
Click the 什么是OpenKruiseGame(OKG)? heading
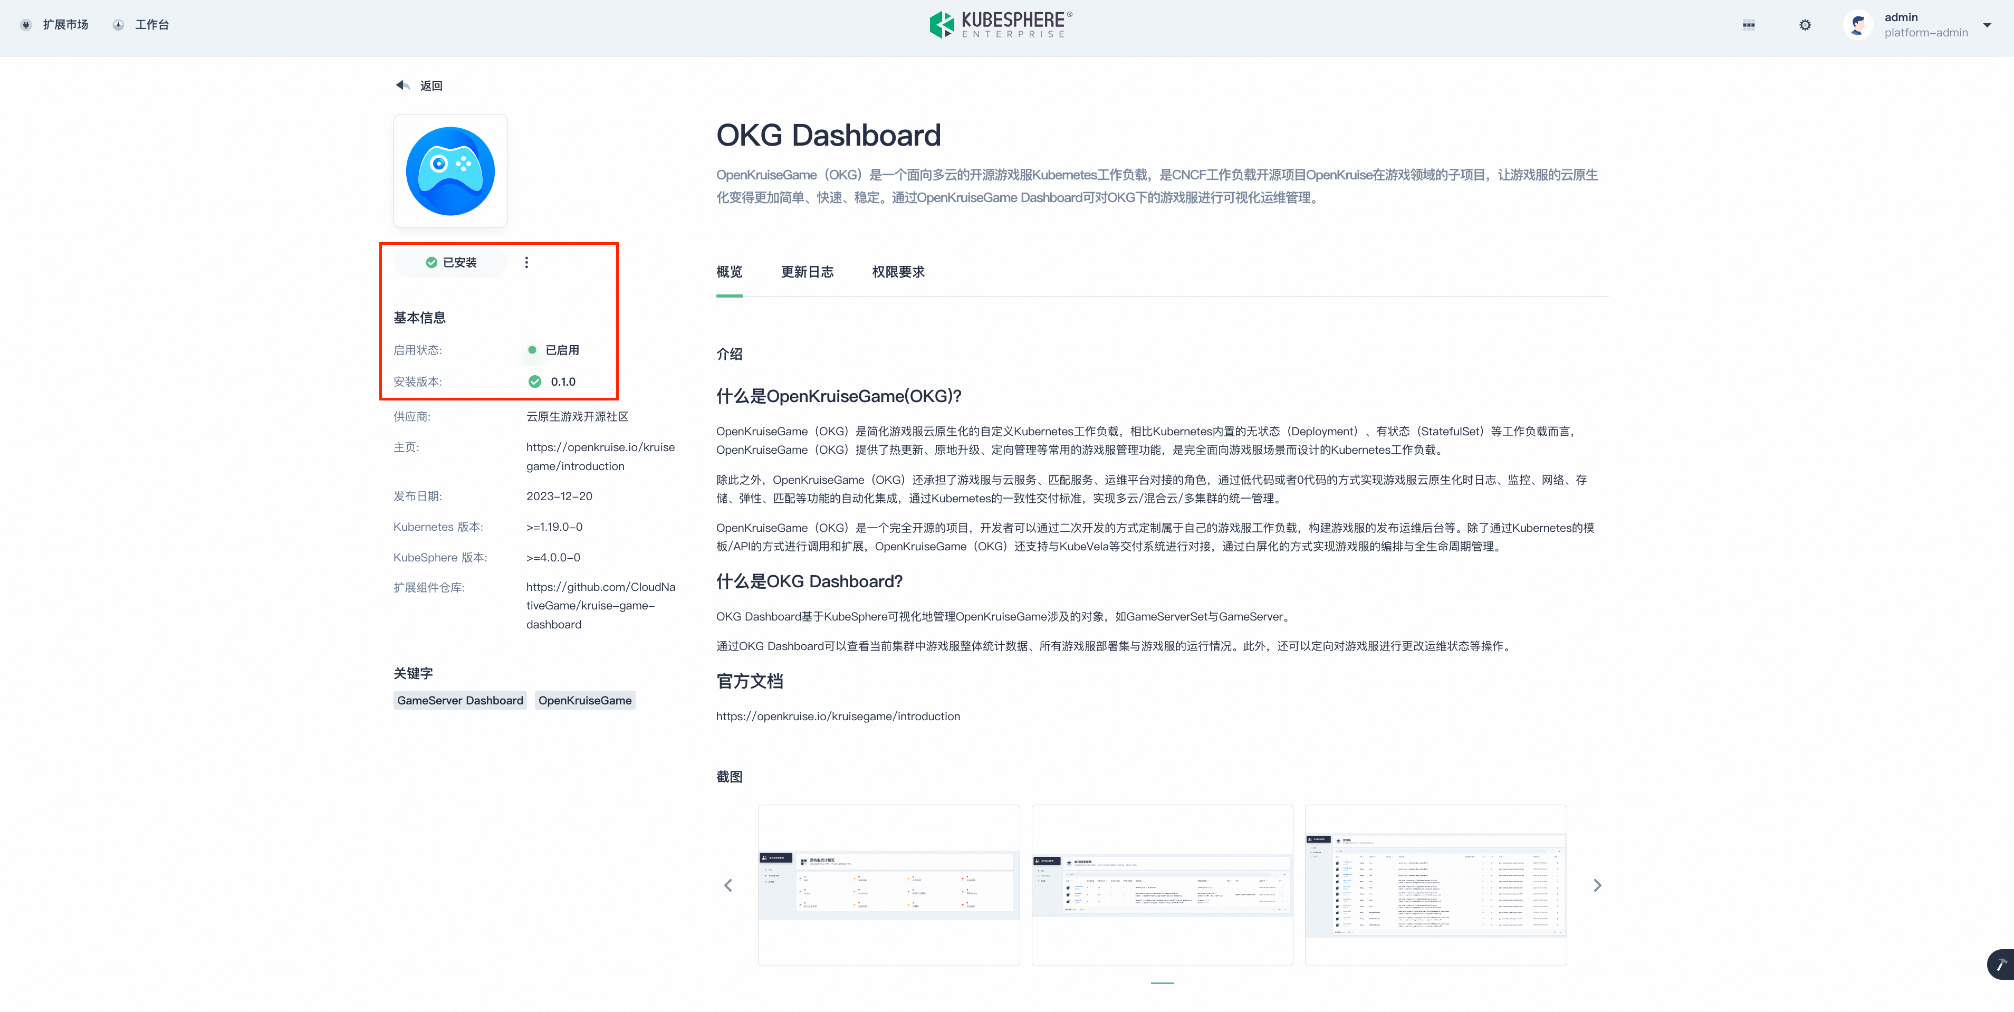pyautogui.click(x=838, y=396)
